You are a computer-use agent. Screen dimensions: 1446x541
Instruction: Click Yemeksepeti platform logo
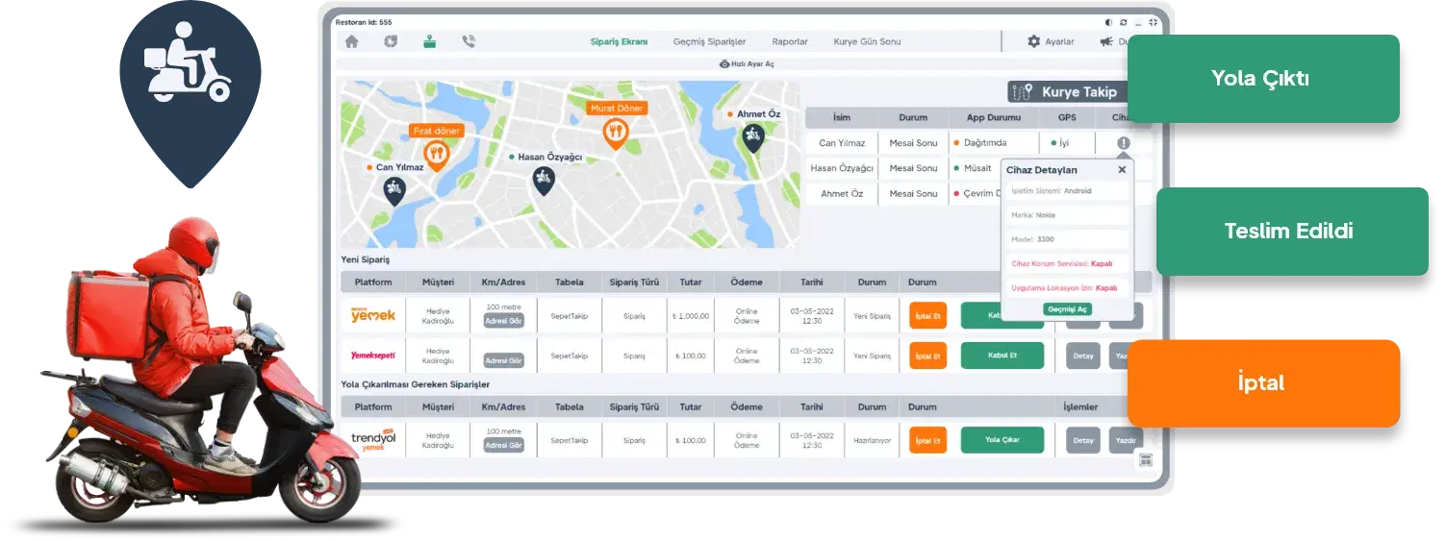coord(373,356)
